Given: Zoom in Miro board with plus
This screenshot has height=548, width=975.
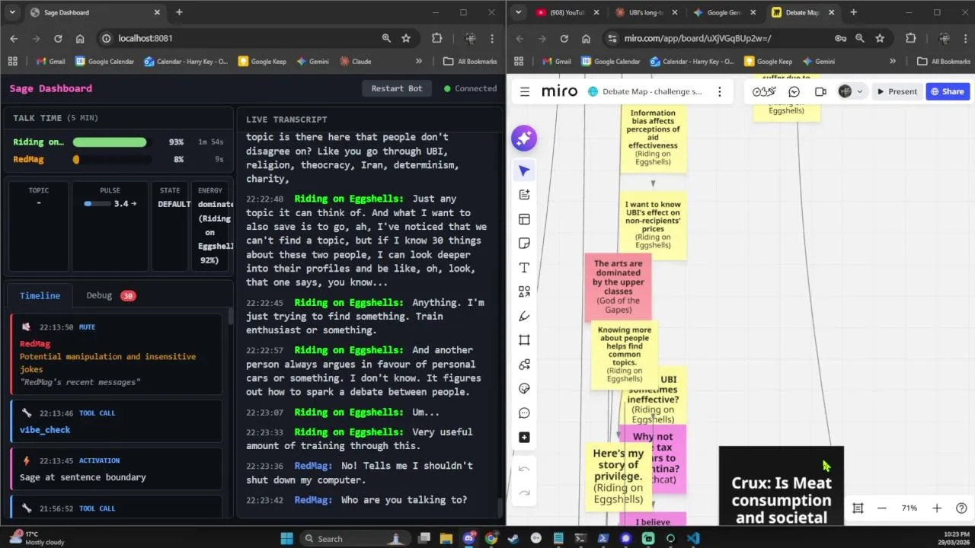Looking at the screenshot, I should (937, 508).
